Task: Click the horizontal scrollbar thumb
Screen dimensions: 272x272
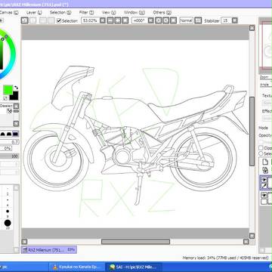Action: pyautogui.click(x=135, y=242)
